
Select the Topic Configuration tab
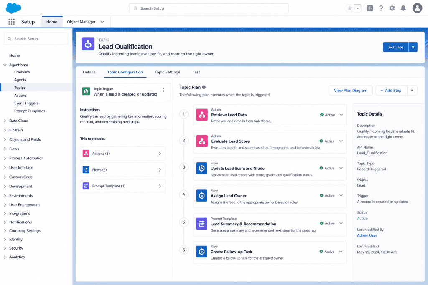(x=125, y=72)
